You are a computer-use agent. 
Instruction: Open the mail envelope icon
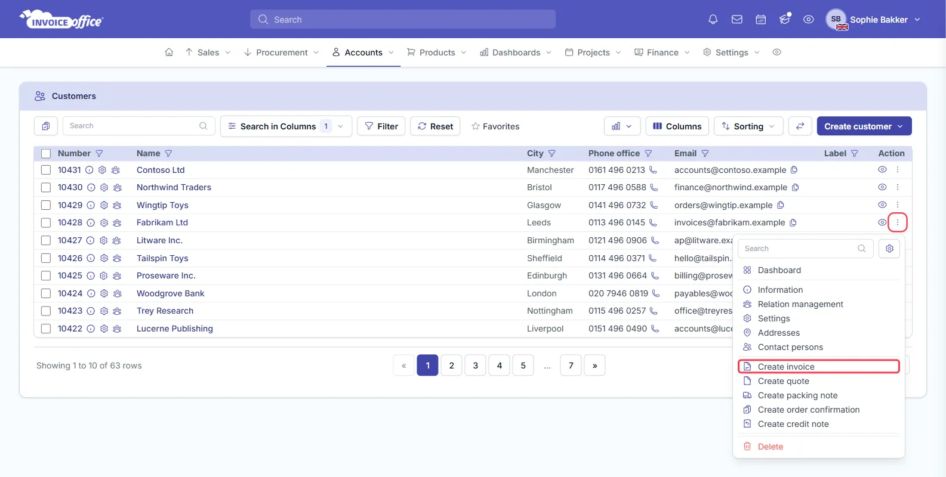[737, 20]
